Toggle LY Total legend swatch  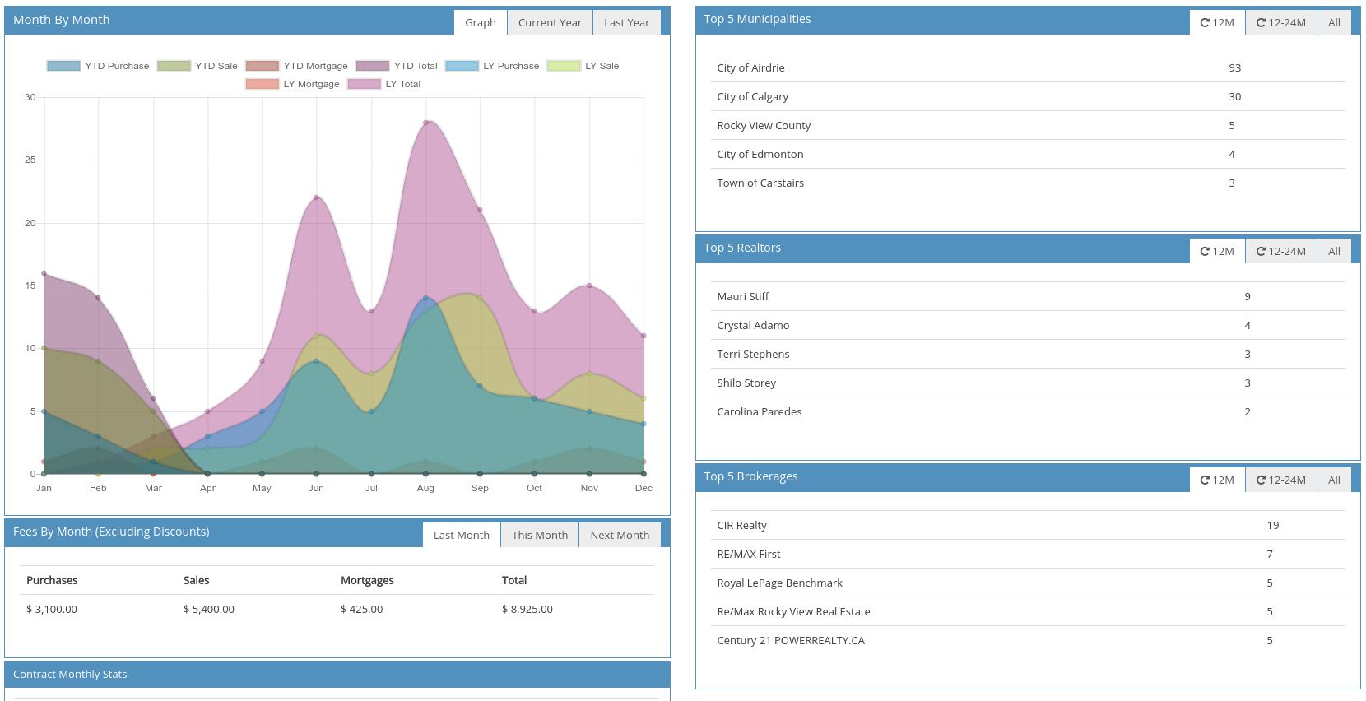click(365, 84)
